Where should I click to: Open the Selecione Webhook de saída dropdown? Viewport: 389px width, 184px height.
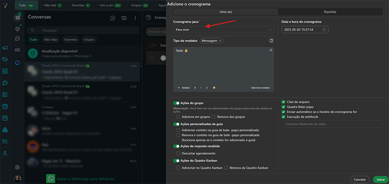click(332, 124)
